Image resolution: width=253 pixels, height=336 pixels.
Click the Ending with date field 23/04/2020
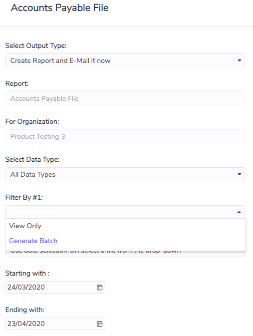tap(55, 324)
